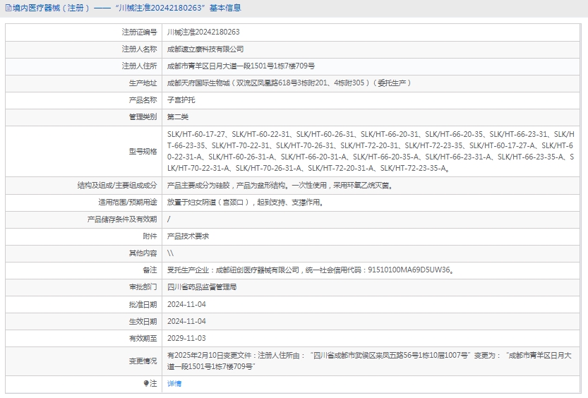This screenshot has height=398, width=588.
Task: Click the bullet icon beside 注 label
Action: [x=146, y=383]
